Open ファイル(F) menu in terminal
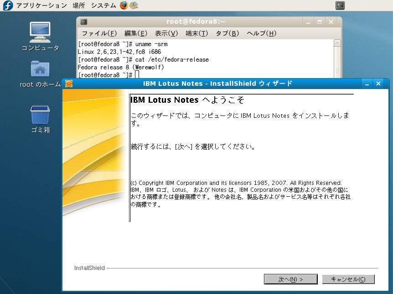Viewport: 393px width, 294px height. [x=99, y=33]
